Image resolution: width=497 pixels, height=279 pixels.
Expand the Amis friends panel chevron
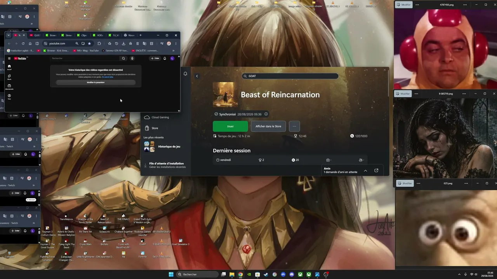[365, 170]
